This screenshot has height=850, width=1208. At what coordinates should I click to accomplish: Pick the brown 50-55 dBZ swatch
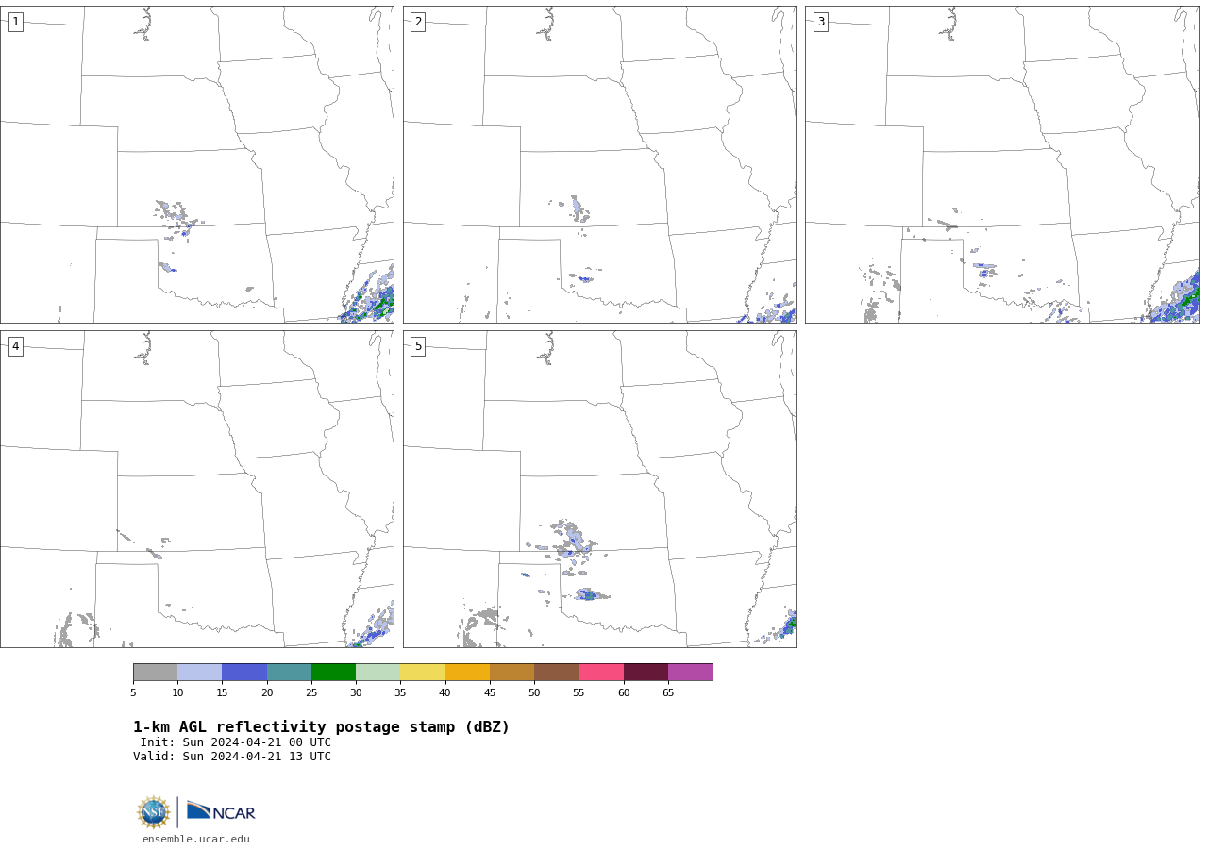point(557,673)
